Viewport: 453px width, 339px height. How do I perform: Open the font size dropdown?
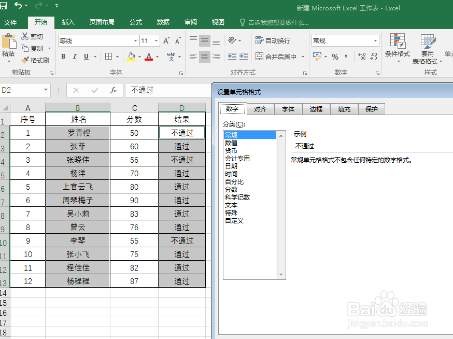pos(157,41)
